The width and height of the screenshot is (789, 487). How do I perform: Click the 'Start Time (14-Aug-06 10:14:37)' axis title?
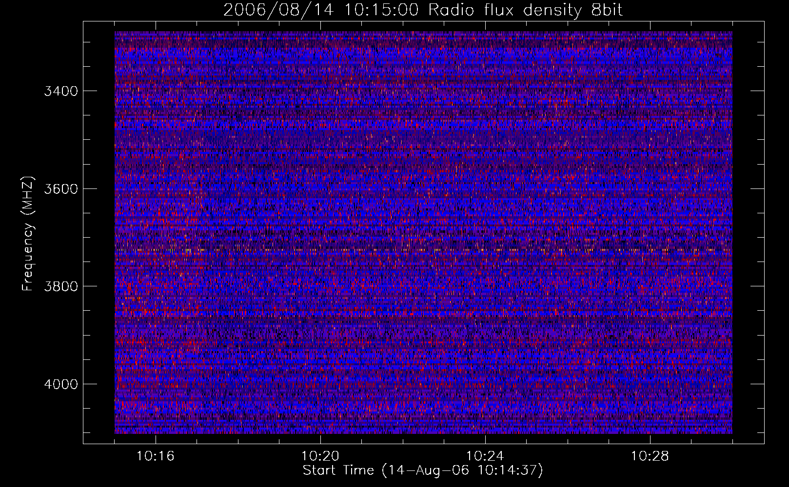423,470
